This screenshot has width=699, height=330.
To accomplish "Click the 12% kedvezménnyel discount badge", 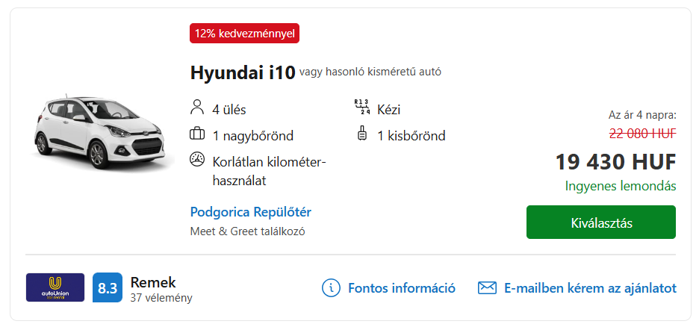I will pos(244,34).
